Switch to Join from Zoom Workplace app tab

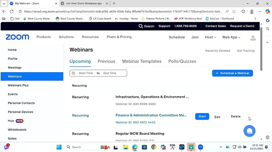tap(85, 3)
